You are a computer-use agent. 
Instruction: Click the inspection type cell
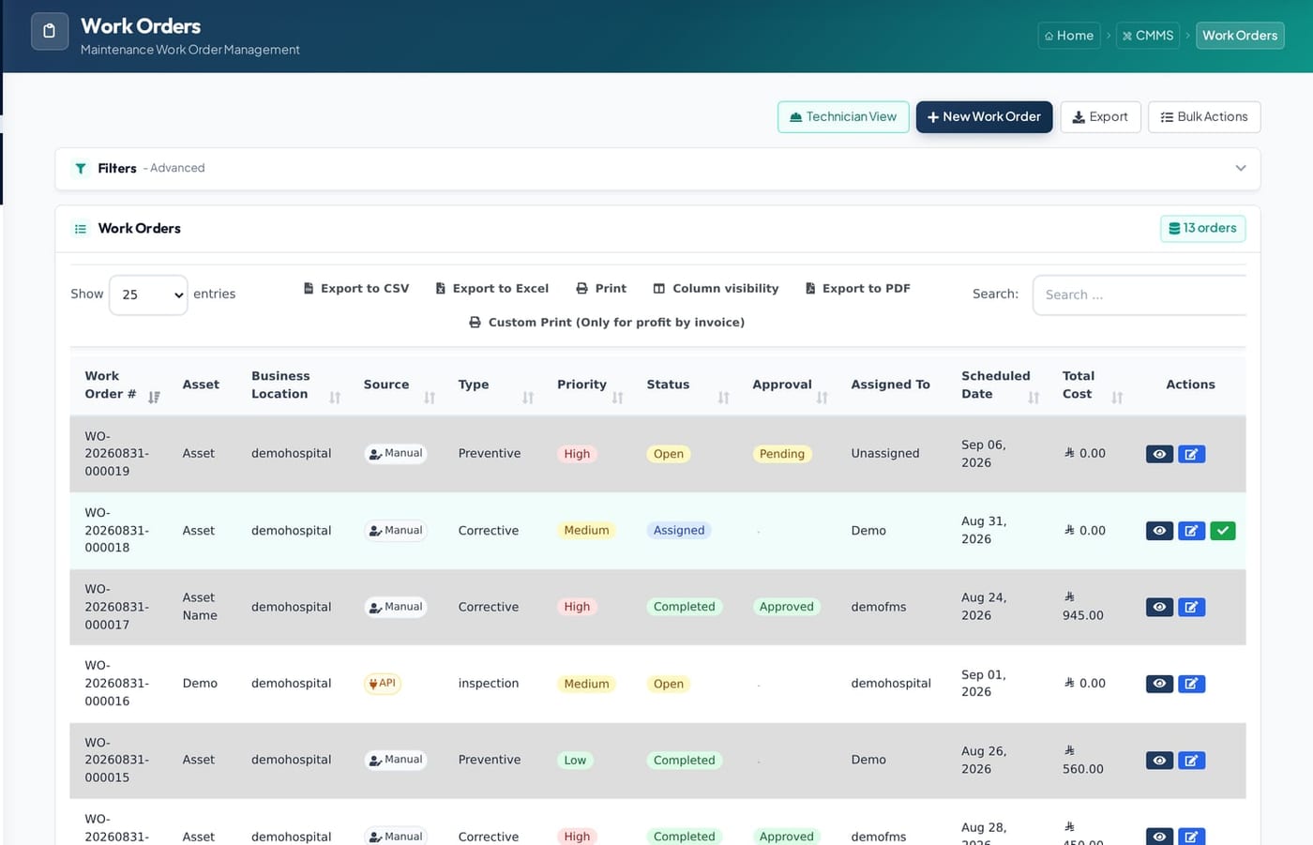[489, 684]
